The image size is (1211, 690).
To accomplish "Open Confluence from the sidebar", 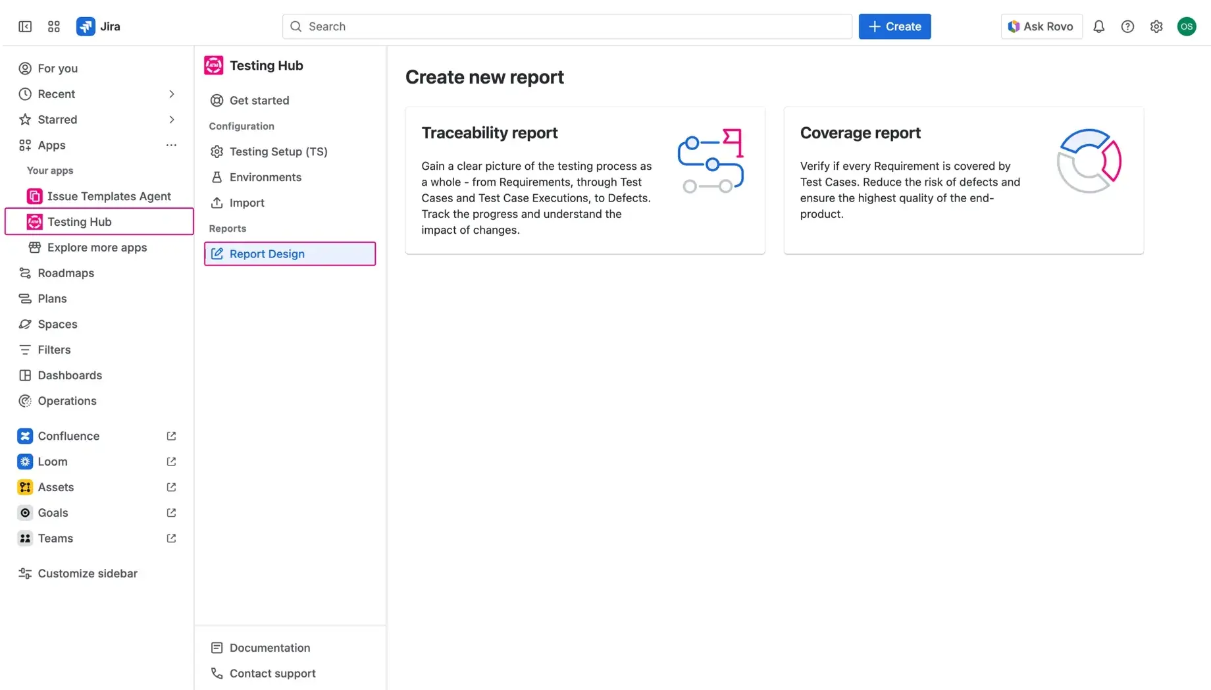I will click(x=66, y=435).
